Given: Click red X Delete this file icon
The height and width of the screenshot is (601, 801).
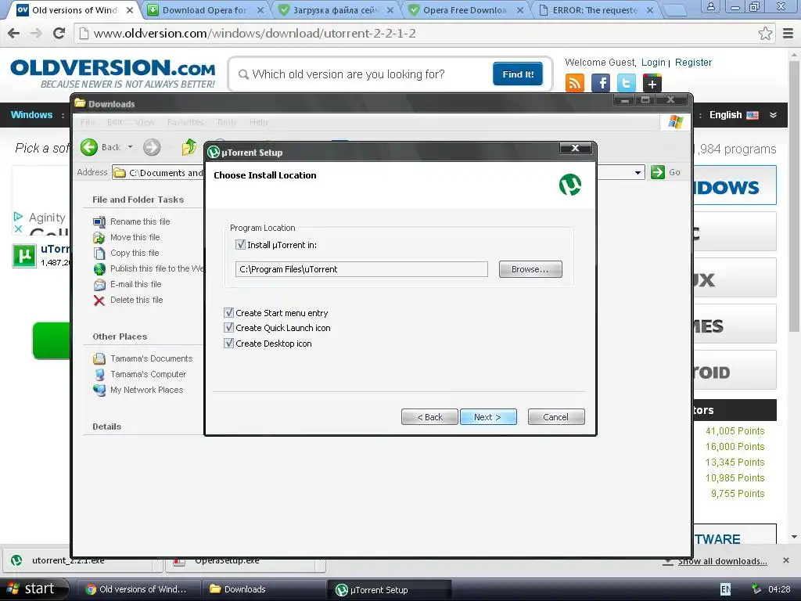Looking at the screenshot, I should point(99,300).
